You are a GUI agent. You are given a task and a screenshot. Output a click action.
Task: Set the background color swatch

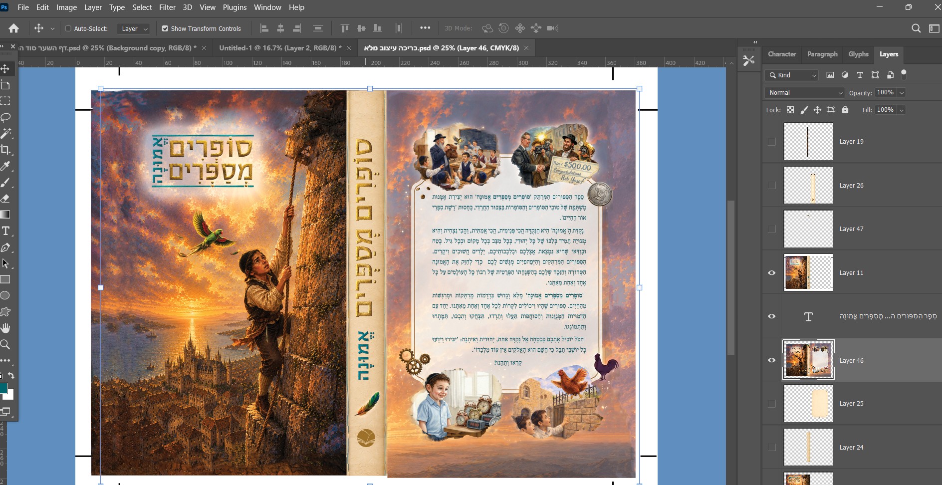[9, 395]
